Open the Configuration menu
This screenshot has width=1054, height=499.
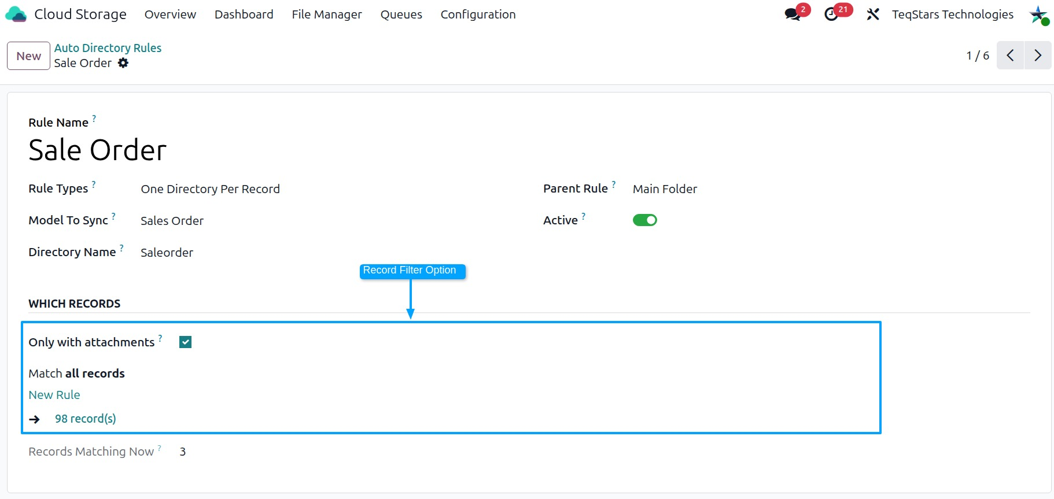tap(478, 14)
